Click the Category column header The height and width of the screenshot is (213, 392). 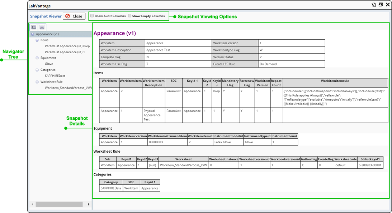[x=111, y=182]
